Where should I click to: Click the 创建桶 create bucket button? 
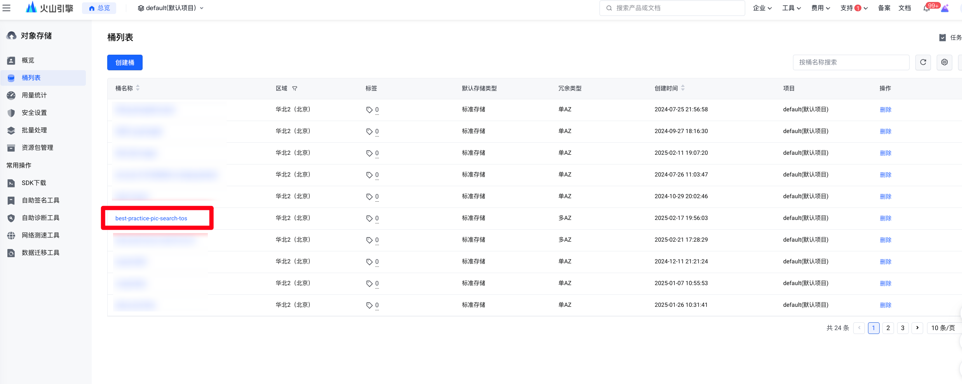[125, 62]
